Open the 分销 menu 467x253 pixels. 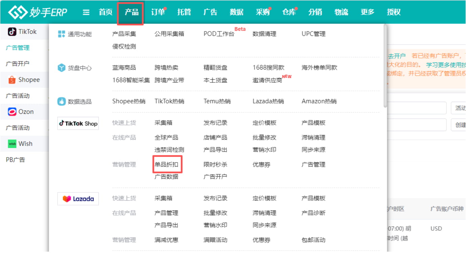(x=315, y=12)
